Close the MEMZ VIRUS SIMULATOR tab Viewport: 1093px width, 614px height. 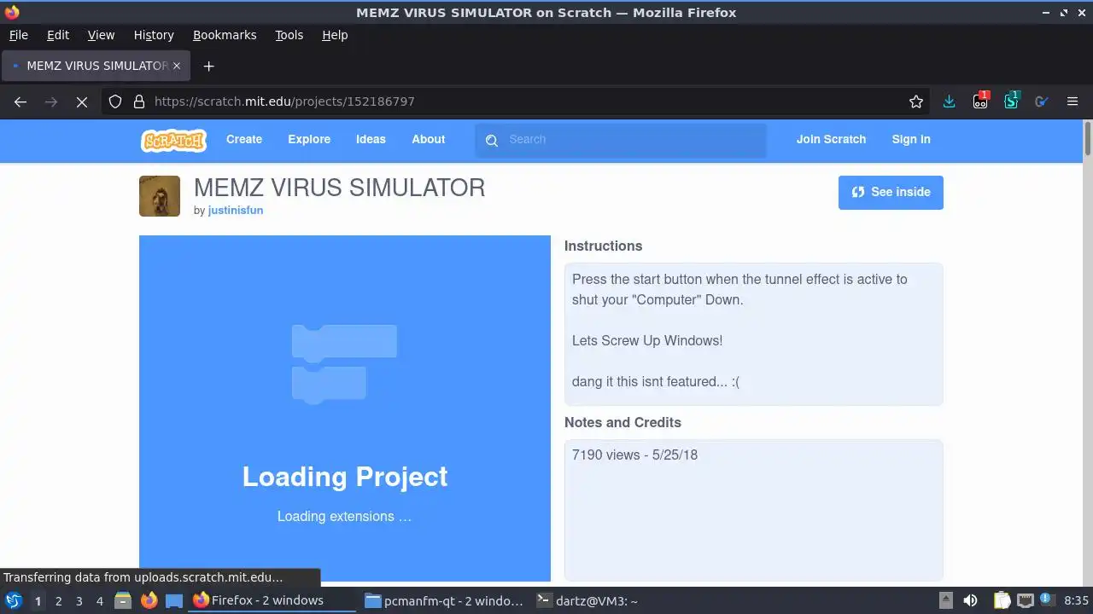(x=177, y=66)
